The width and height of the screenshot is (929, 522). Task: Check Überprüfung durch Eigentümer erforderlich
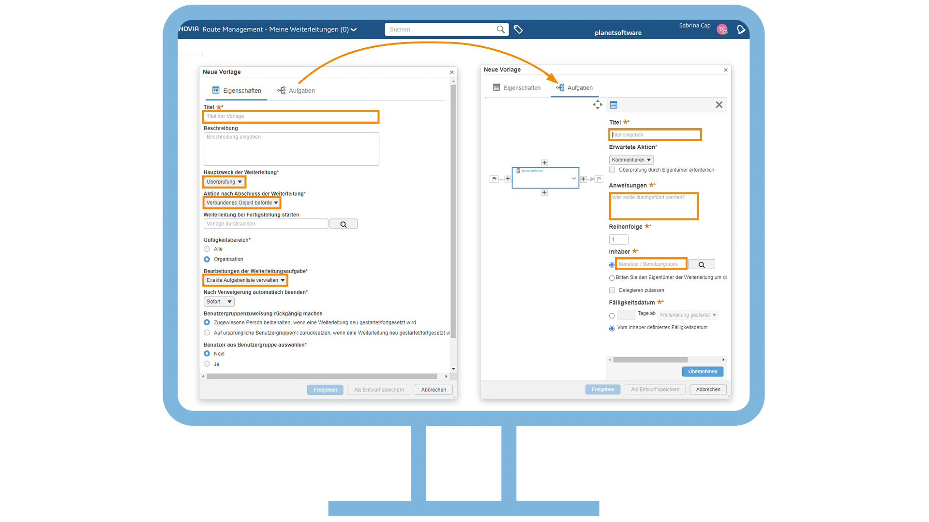[612, 170]
